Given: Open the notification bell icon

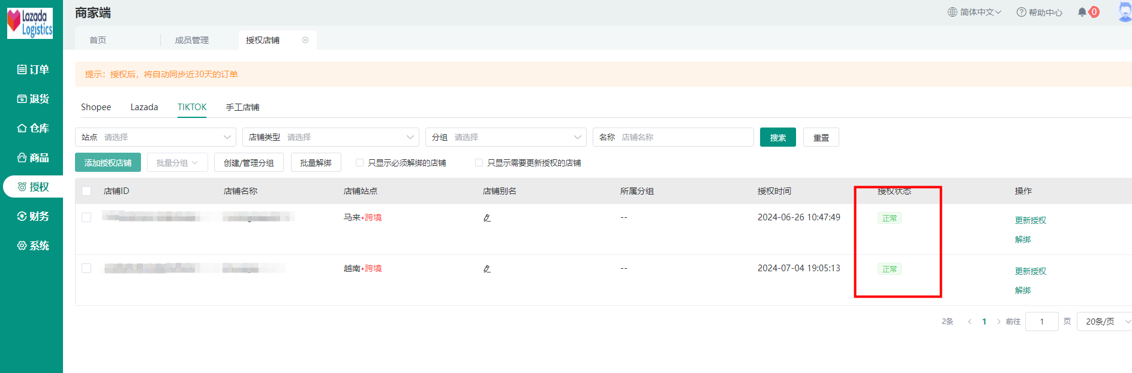Looking at the screenshot, I should click(x=1082, y=12).
